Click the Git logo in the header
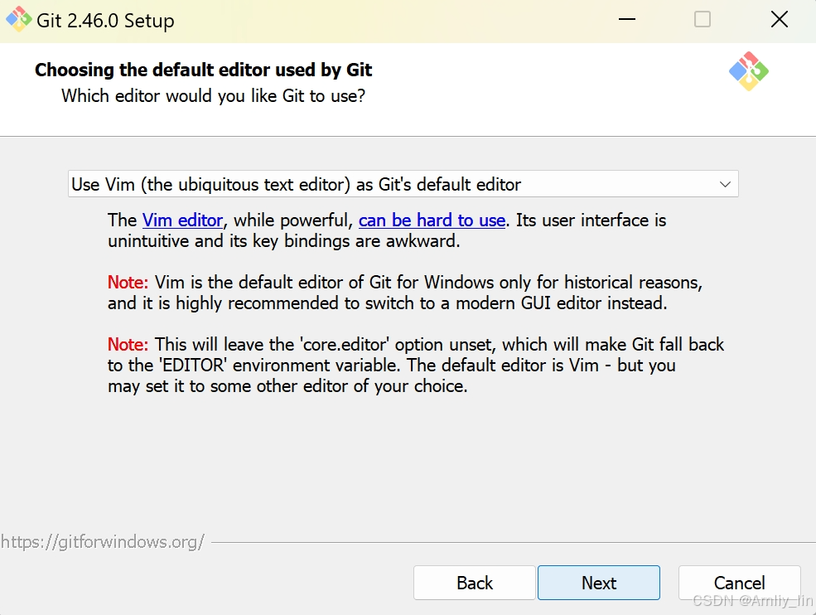 (748, 71)
